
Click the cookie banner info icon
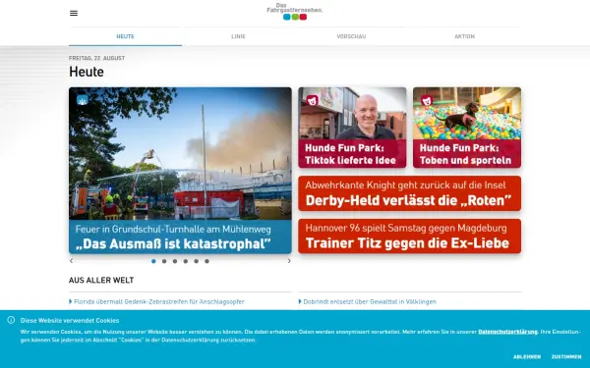pyautogui.click(x=11, y=320)
